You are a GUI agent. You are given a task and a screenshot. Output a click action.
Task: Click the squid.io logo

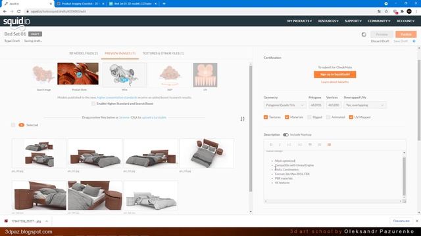(x=16, y=22)
